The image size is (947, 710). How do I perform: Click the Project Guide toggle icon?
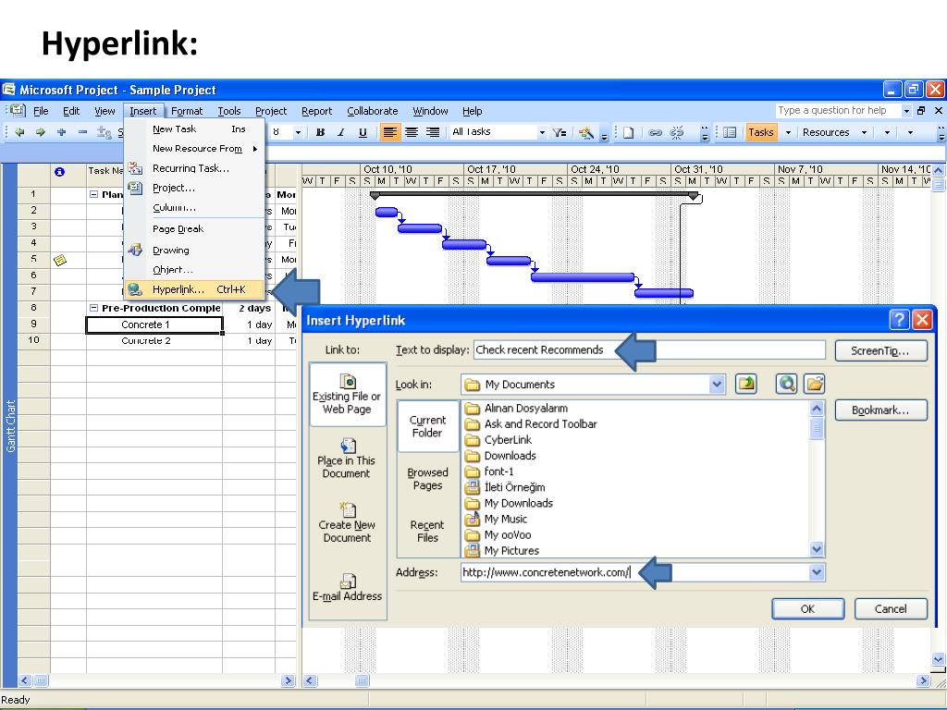[x=730, y=132]
